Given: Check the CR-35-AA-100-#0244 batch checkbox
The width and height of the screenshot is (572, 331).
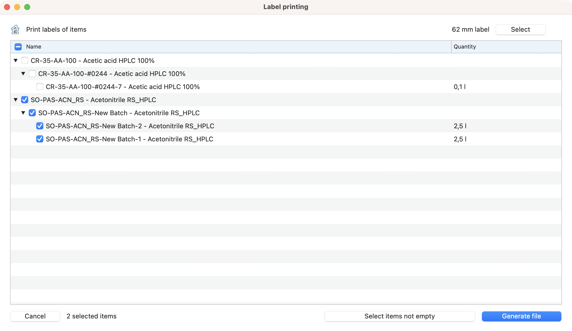Looking at the screenshot, I should tap(32, 74).
